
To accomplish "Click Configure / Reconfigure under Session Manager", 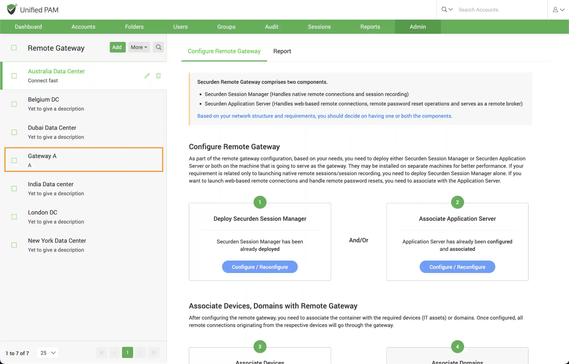I will [x=260, y=267].
